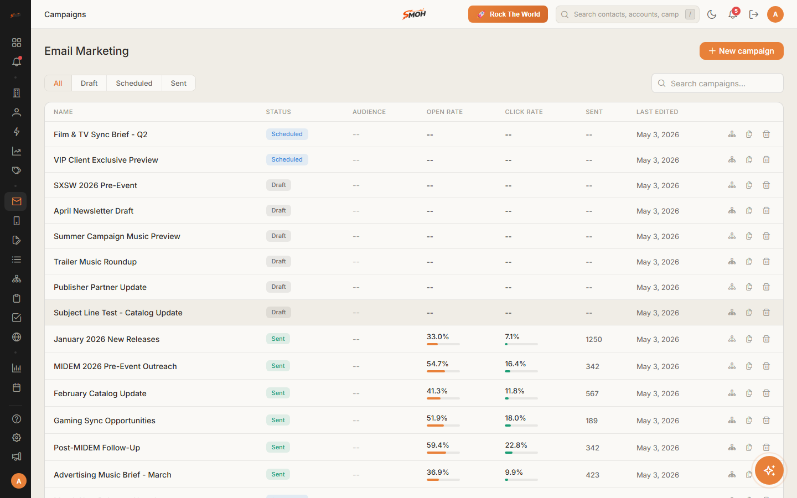Toggle dark mode moon icon
The image size is (797, 498).
click(x=712, y=14)
